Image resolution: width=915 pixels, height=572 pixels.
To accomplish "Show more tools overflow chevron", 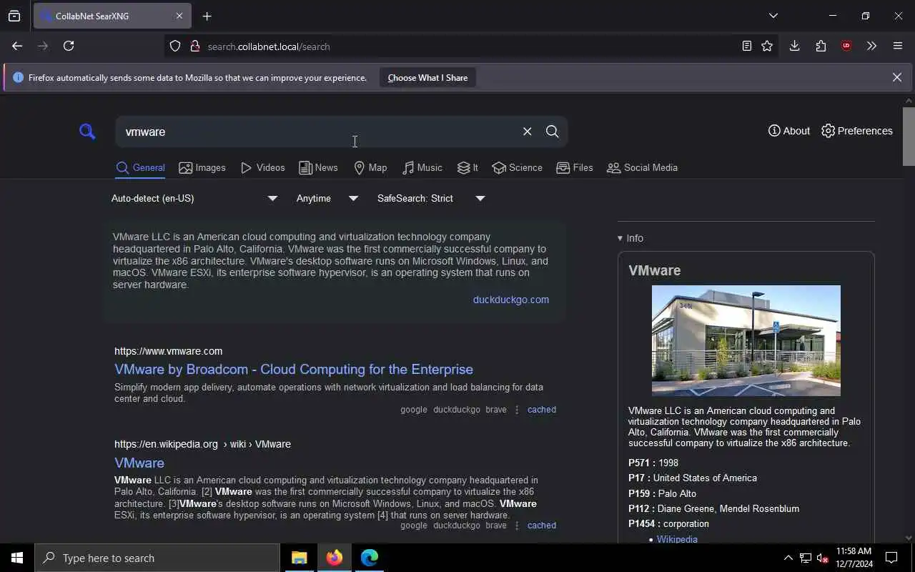I will pyautogui.click(x=871, y=46).
